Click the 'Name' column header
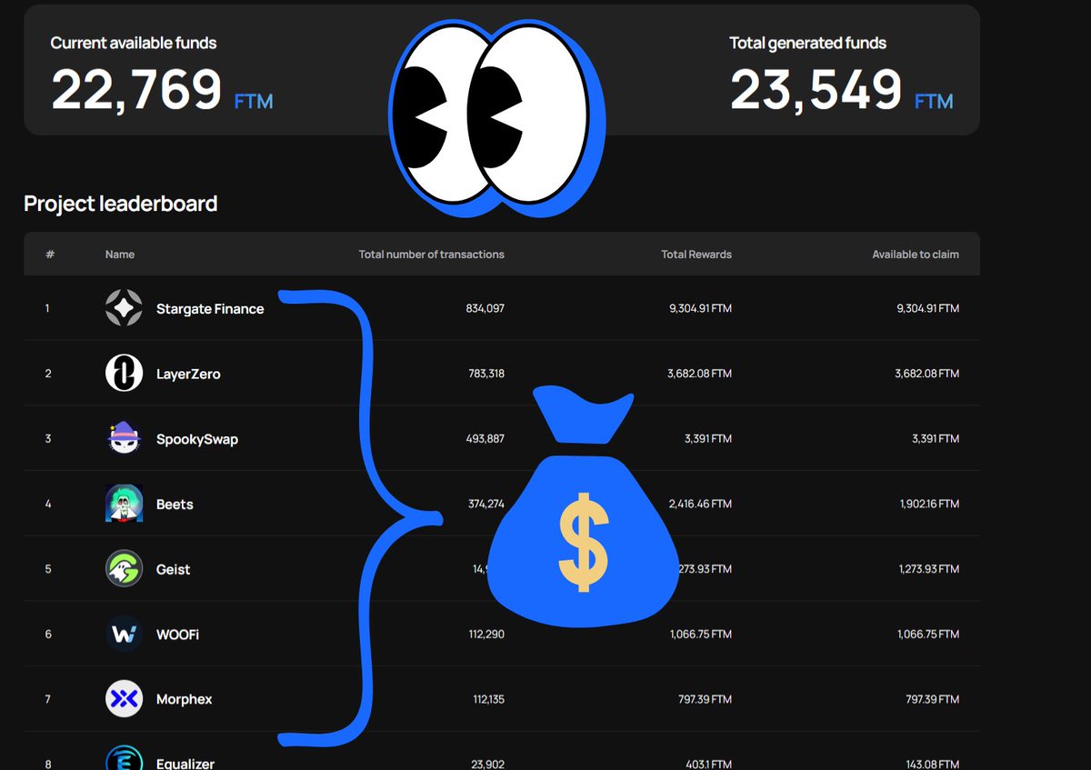 (120, 255)
